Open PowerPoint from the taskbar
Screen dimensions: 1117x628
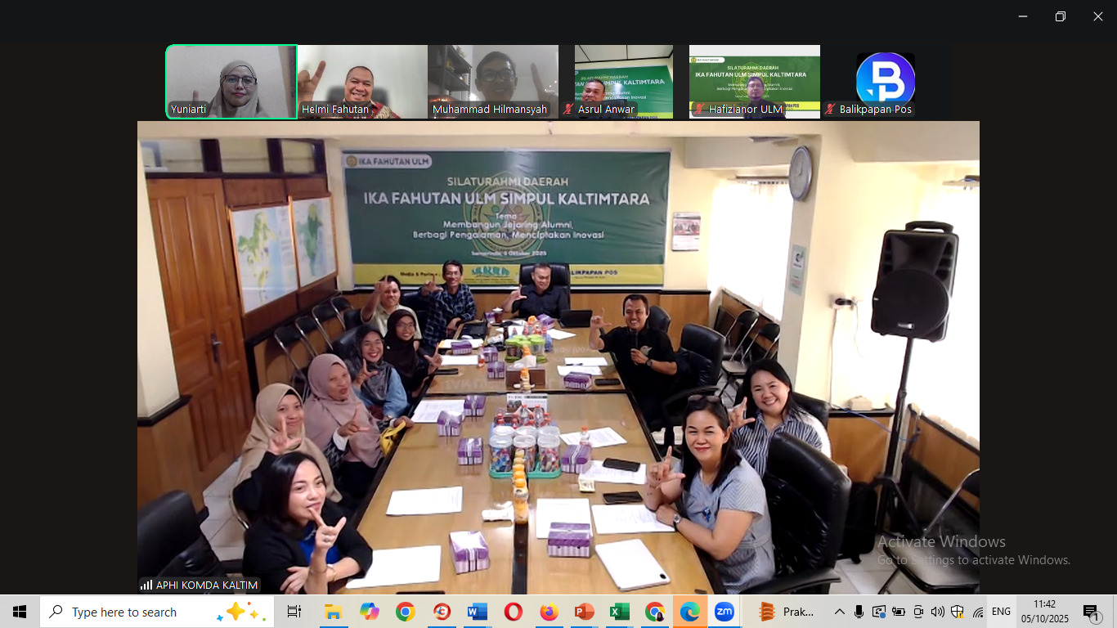point(584,612)
